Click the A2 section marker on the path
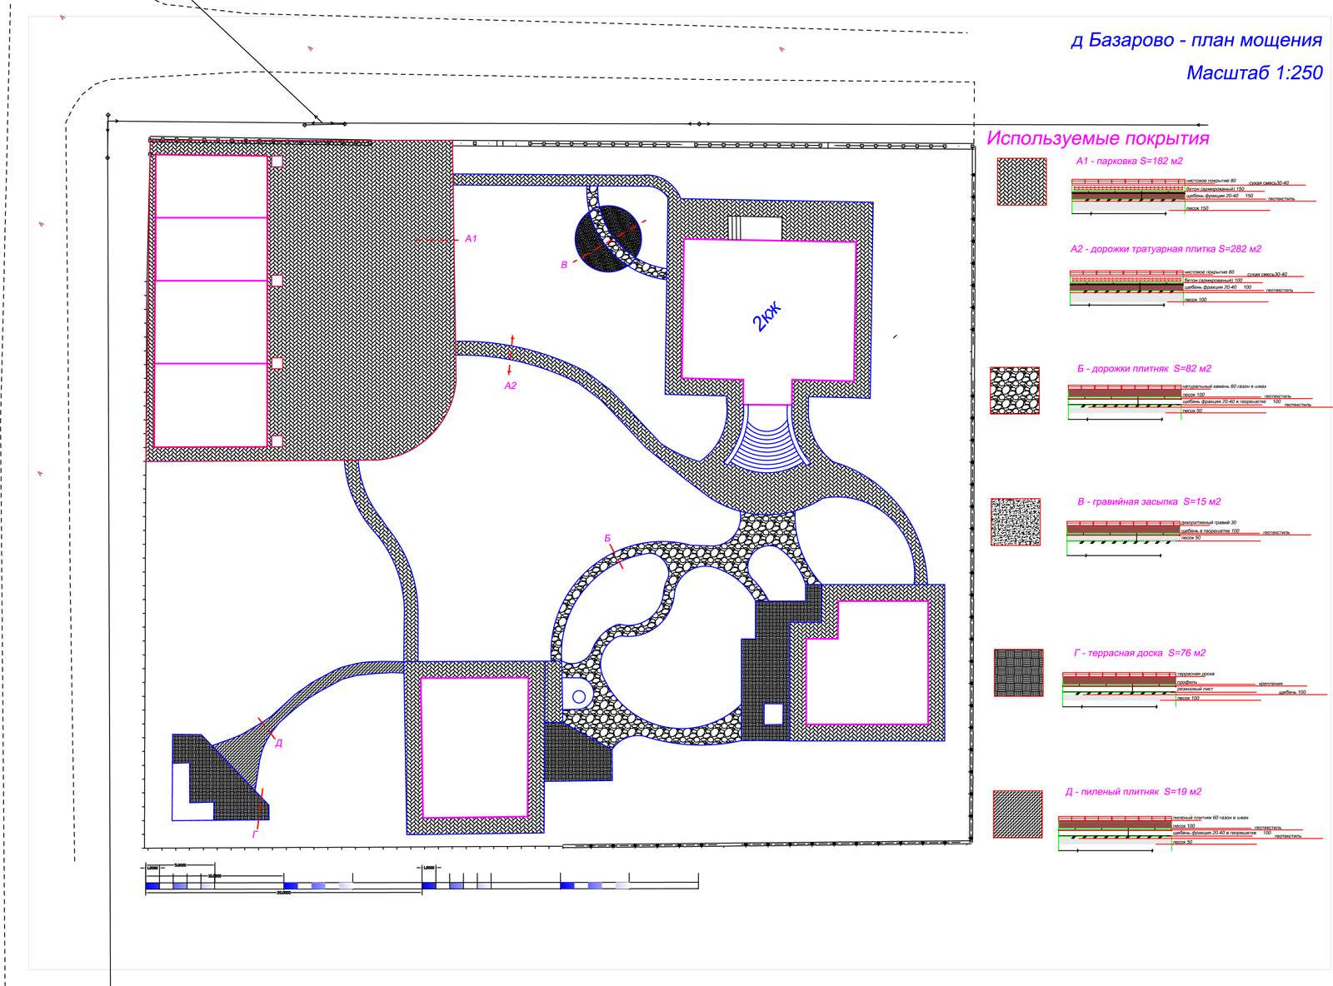The height and width of the screenshot is (986, 1333). click(x=510, y=386)
